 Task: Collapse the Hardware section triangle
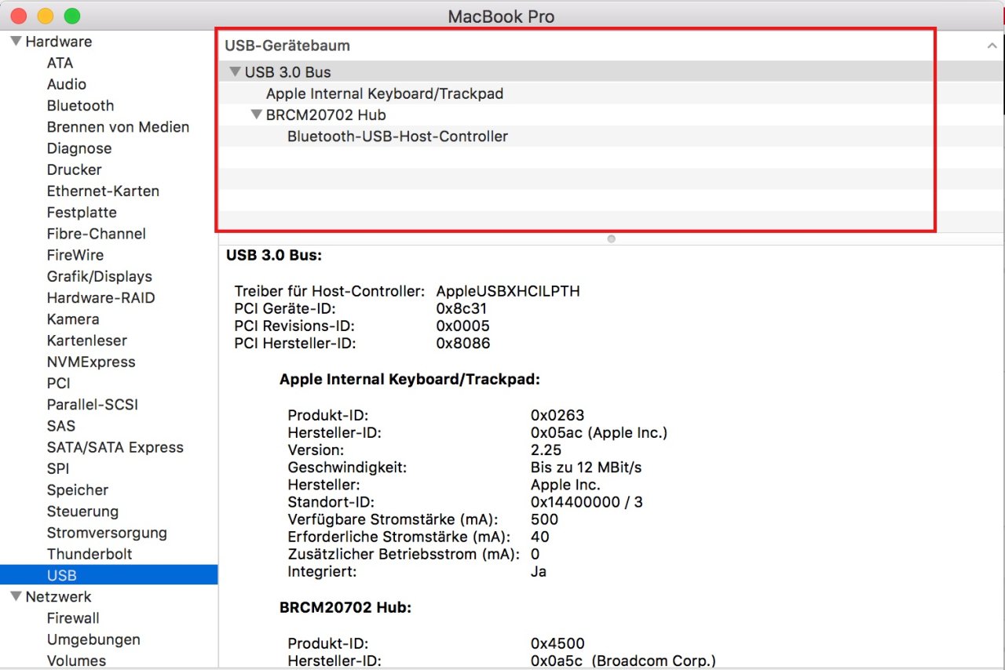(16, 42)
